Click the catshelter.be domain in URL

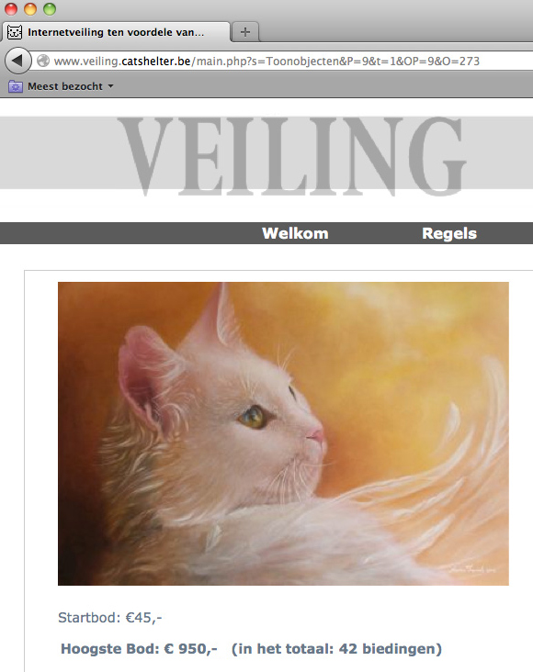click(x=156, y=62)
